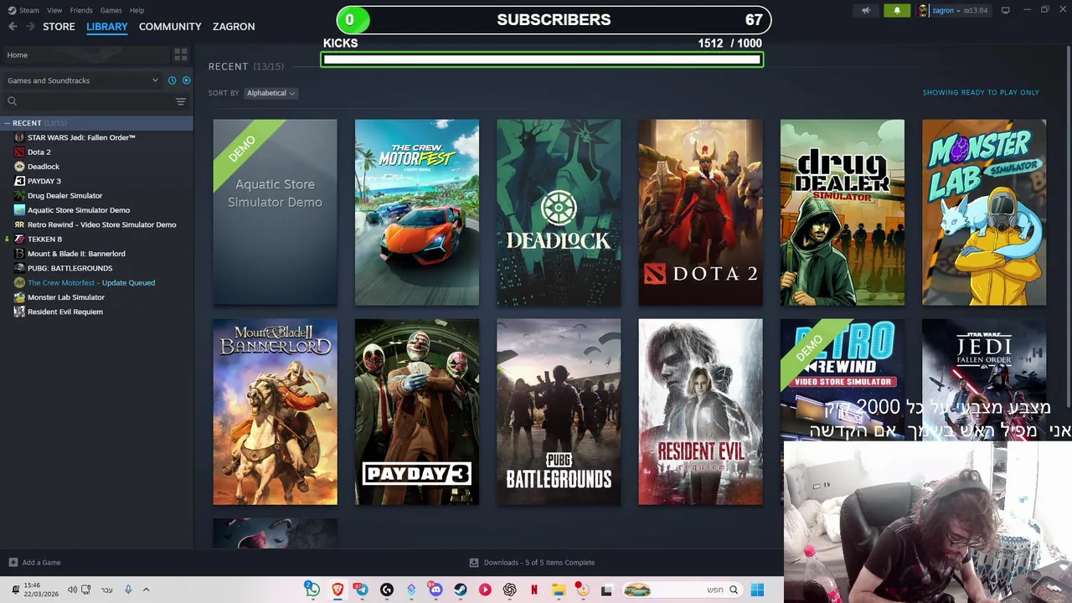
Task: Go back with the left arrow
Action: click(x=13, y=27)
